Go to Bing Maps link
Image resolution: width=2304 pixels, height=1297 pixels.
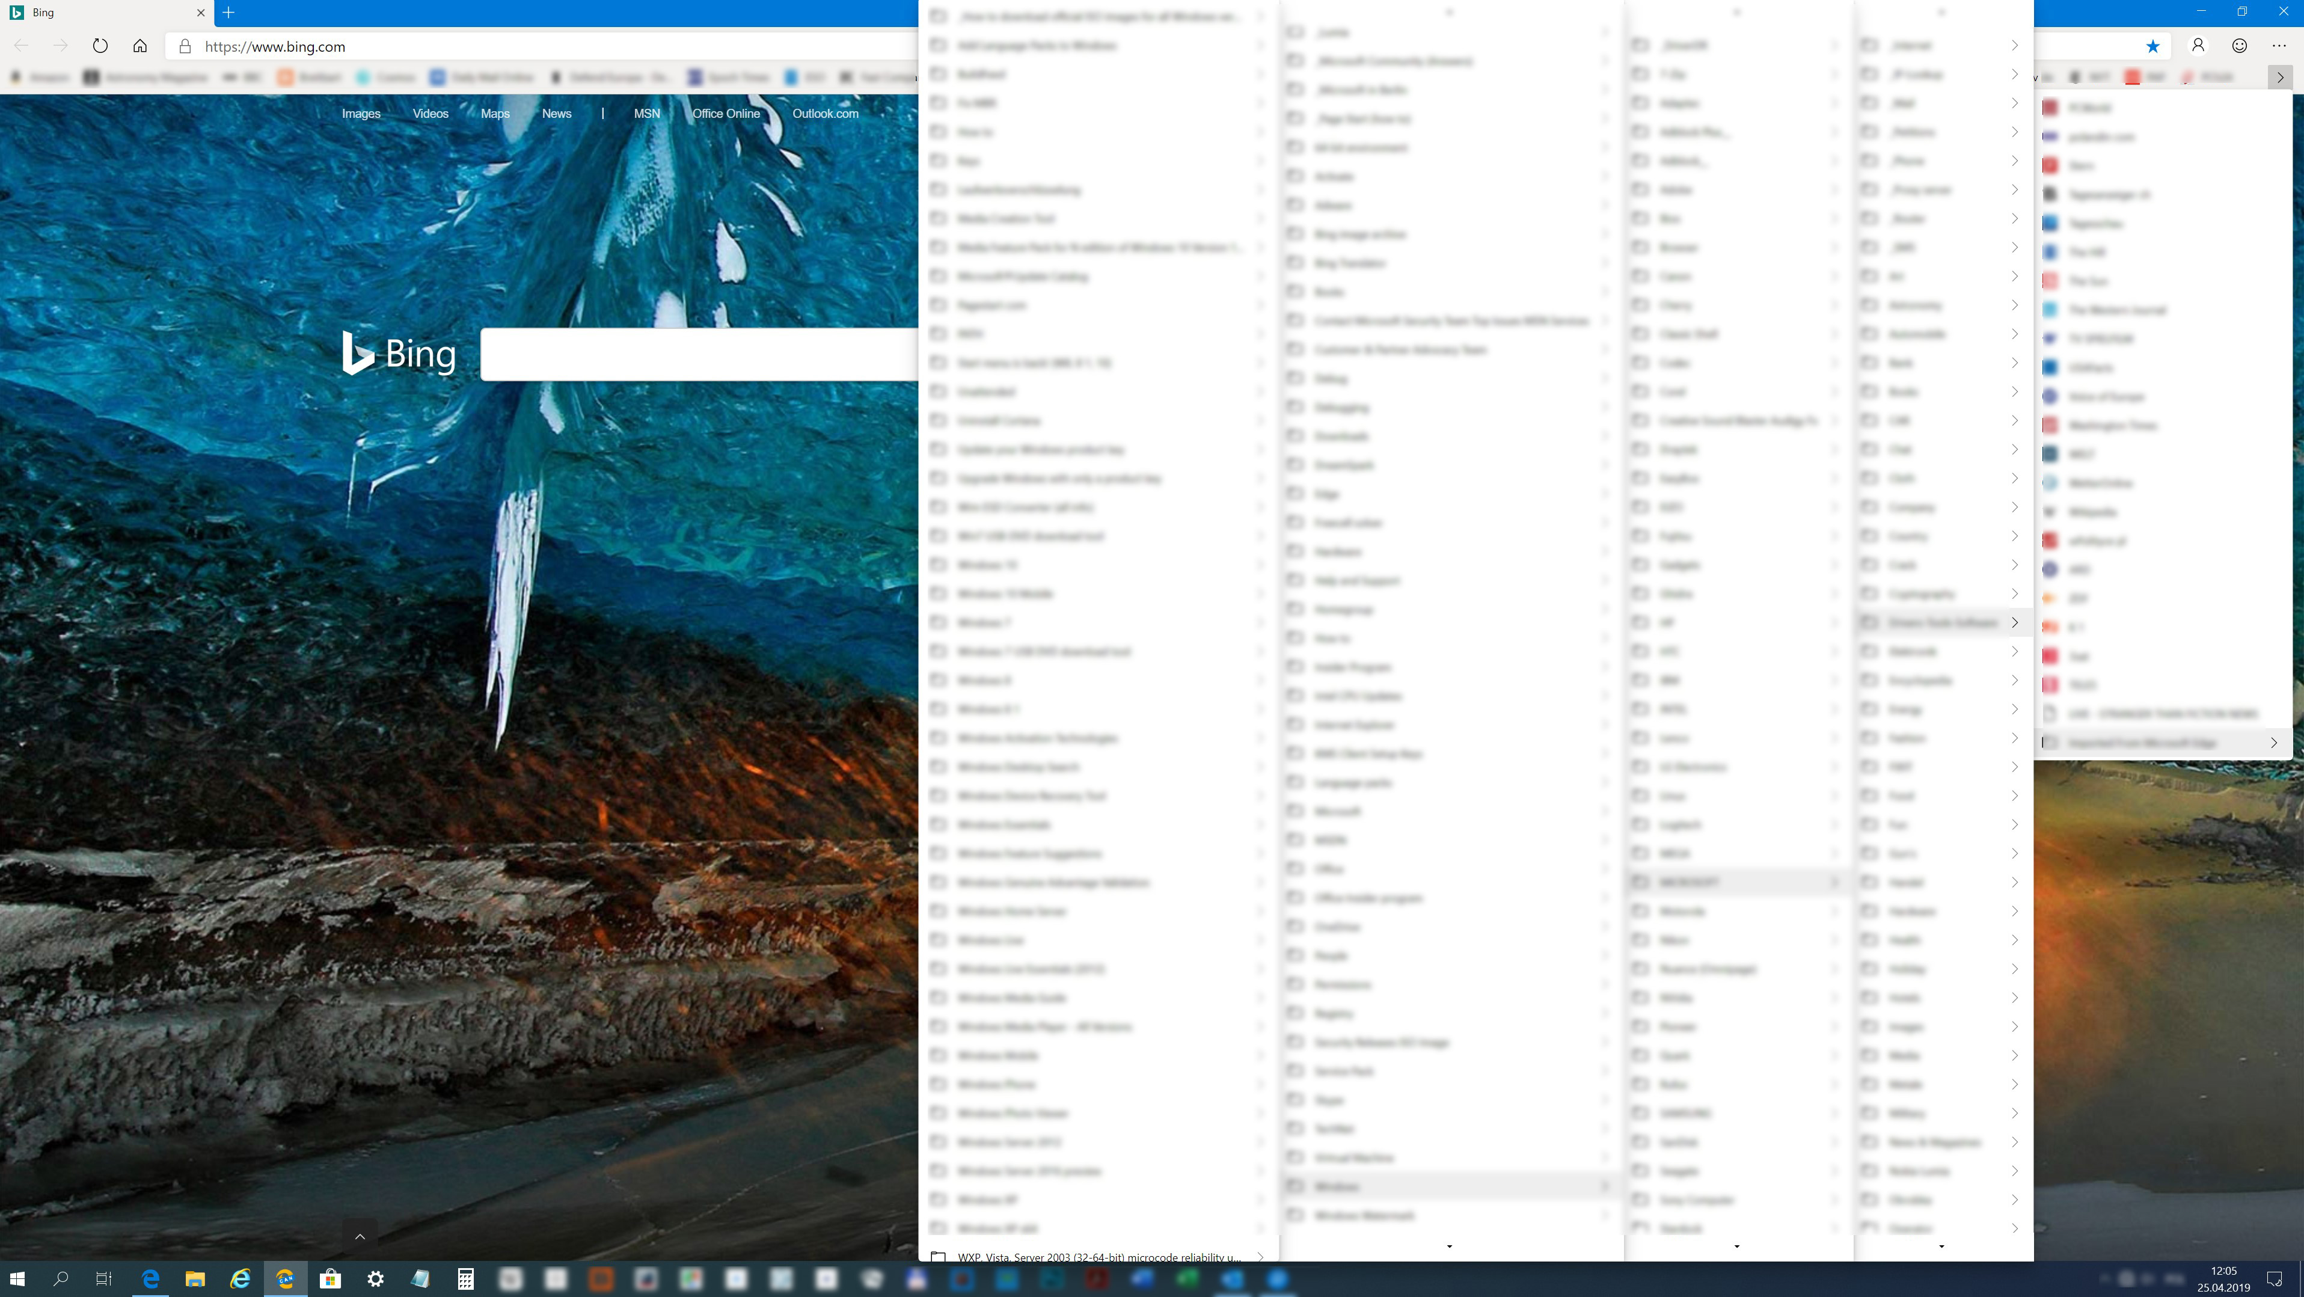(495, 114)
